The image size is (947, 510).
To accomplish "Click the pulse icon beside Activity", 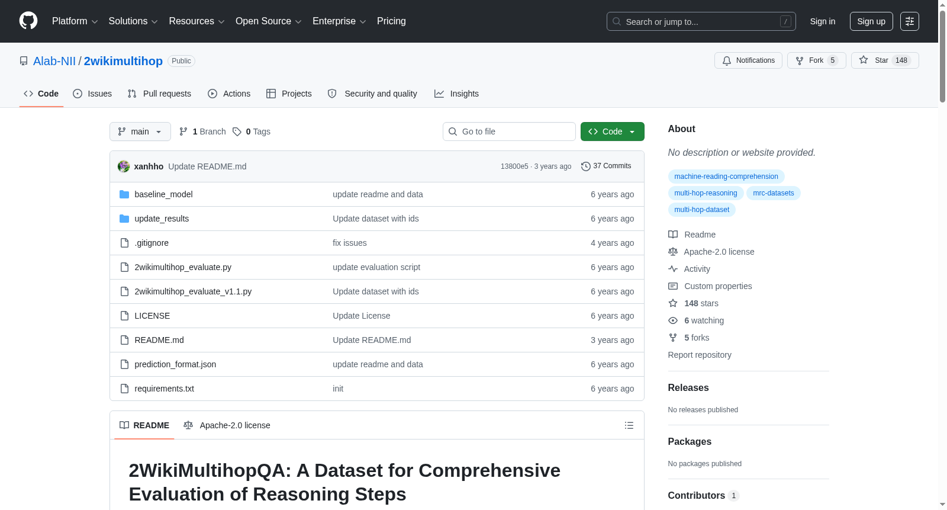I will 673,269.
